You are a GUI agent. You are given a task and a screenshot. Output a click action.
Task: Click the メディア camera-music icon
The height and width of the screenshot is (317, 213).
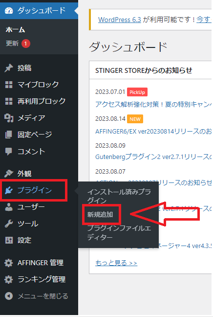click(x=9, y=118)
